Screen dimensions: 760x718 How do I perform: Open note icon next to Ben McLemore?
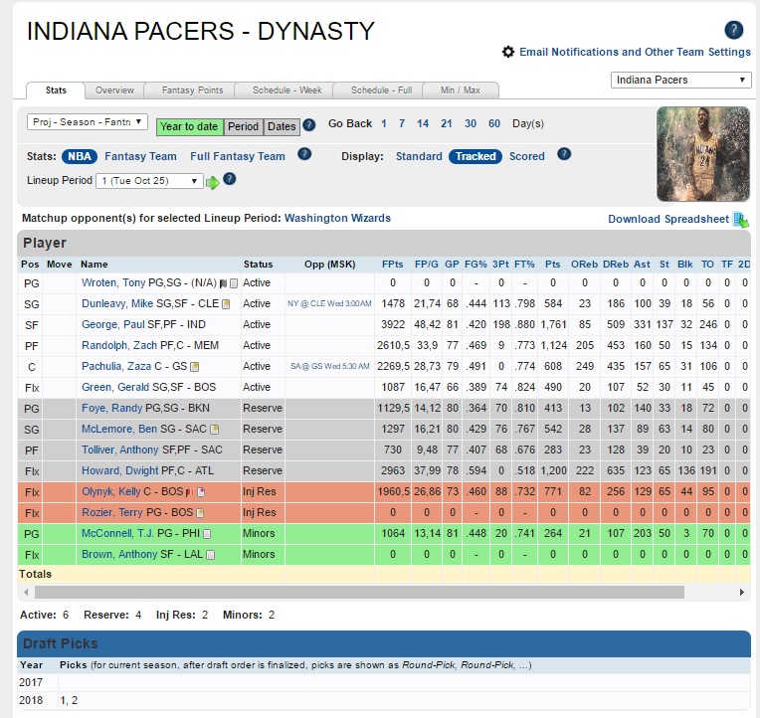pos(214,430)
